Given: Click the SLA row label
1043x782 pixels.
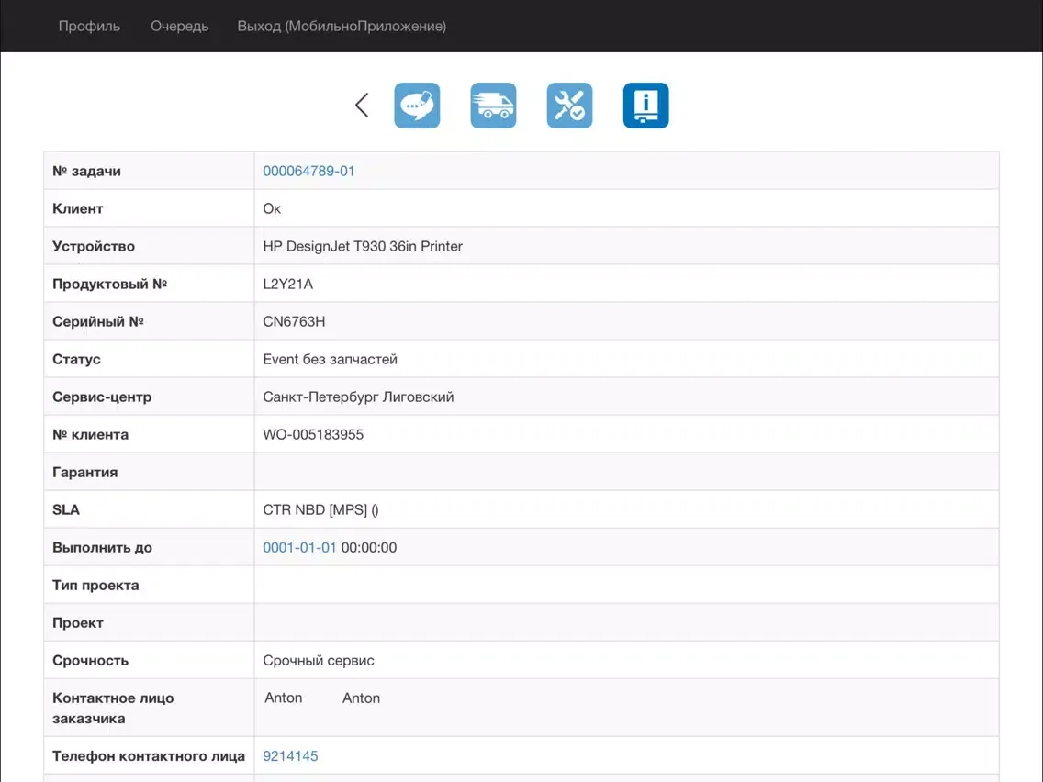Looking at the screenshot, I should coord(66,510).
